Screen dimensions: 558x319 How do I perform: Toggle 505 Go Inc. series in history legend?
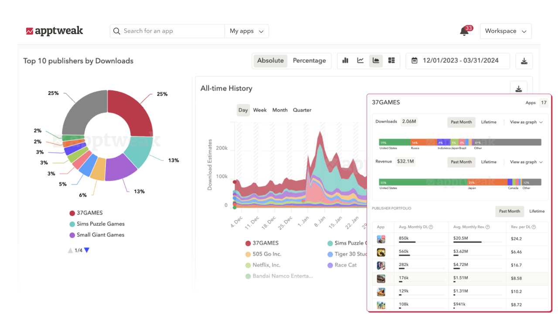(x=263, y=254)
